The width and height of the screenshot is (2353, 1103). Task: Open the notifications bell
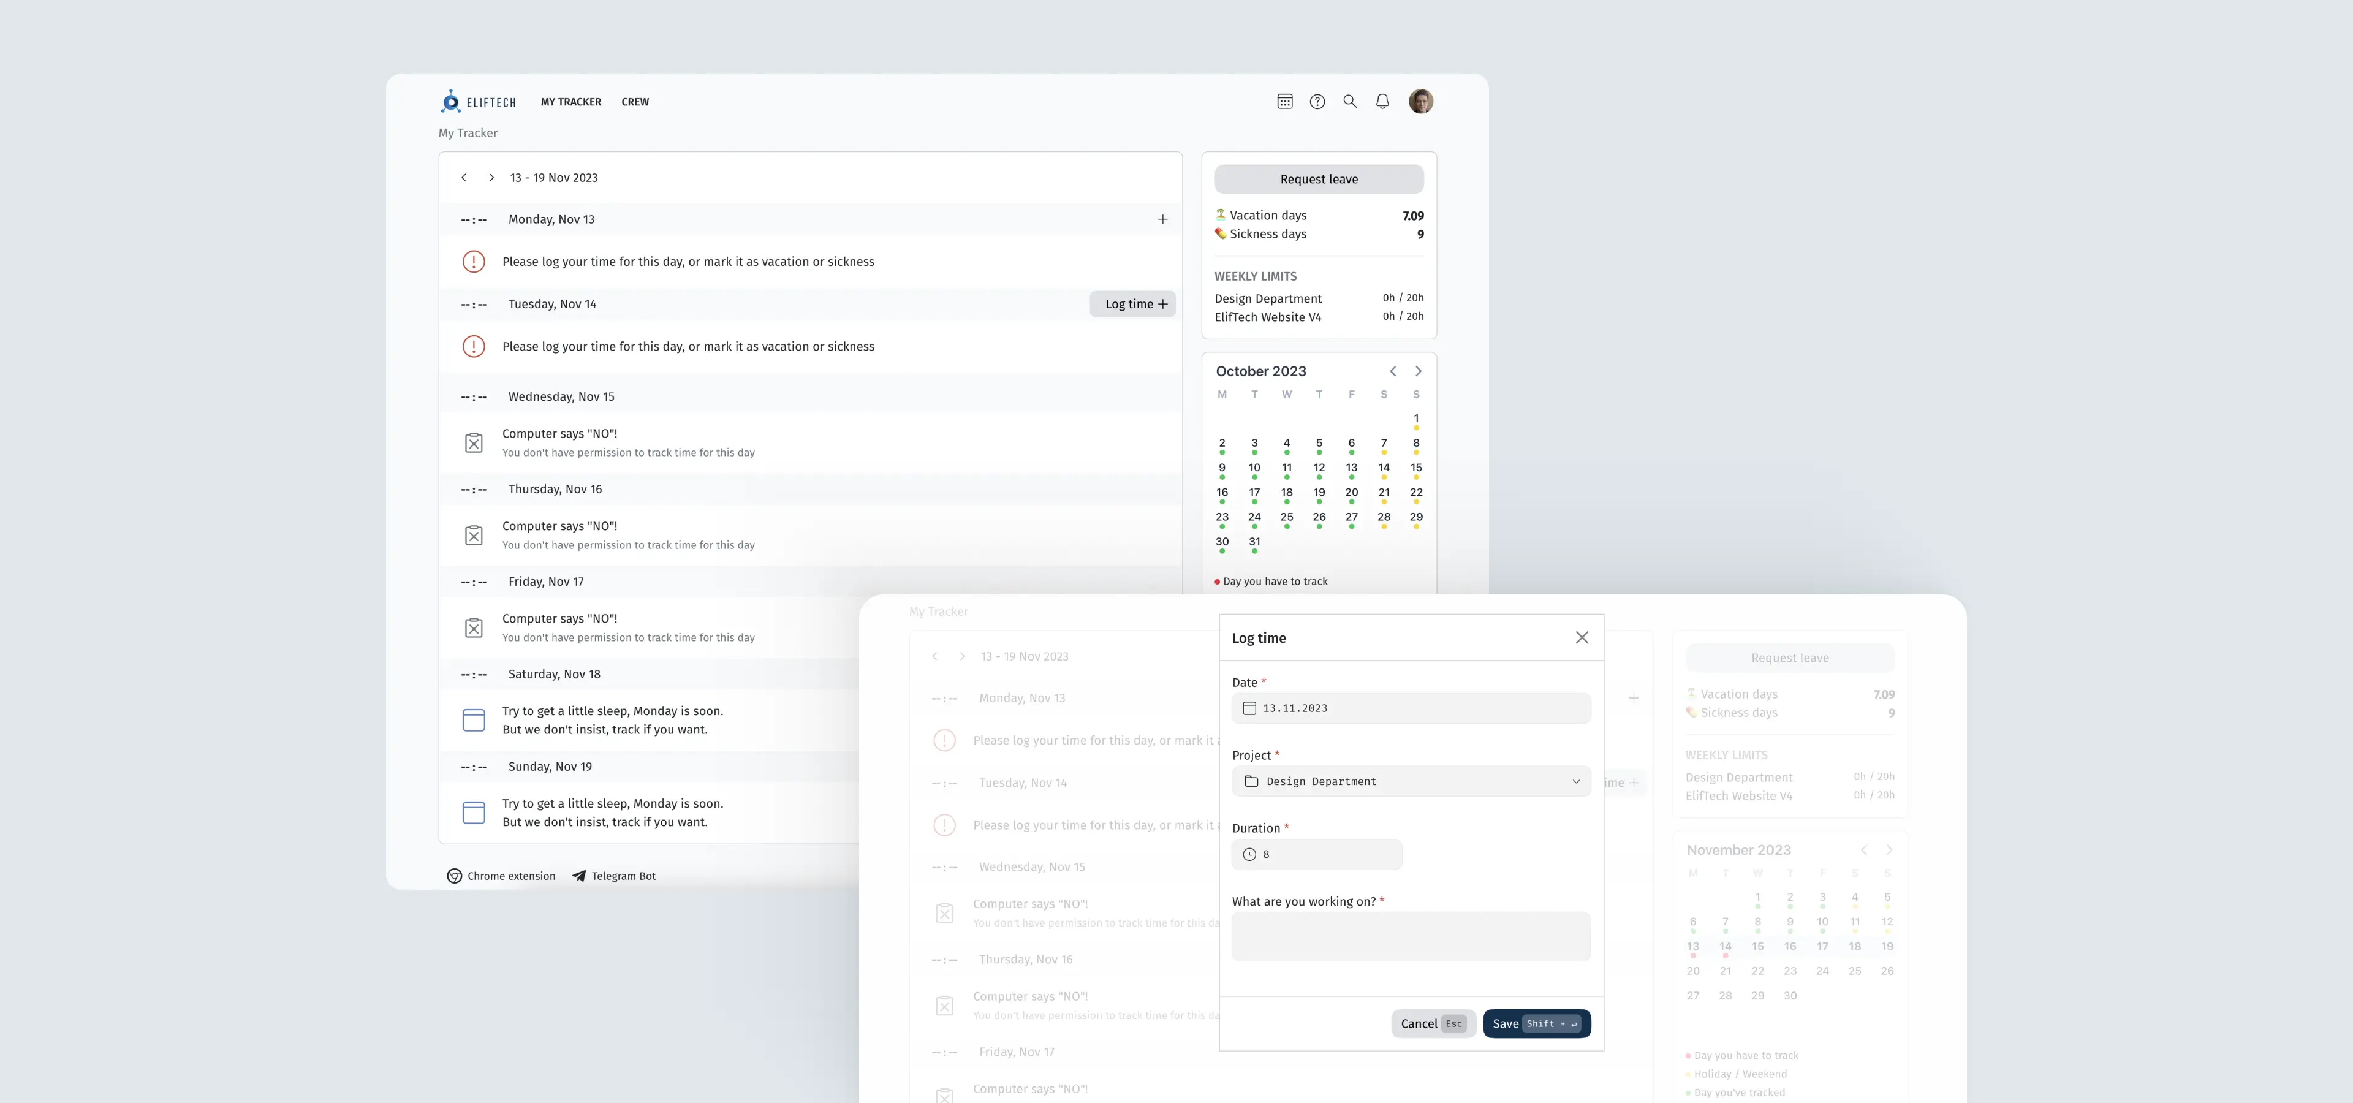[1383, 101]
